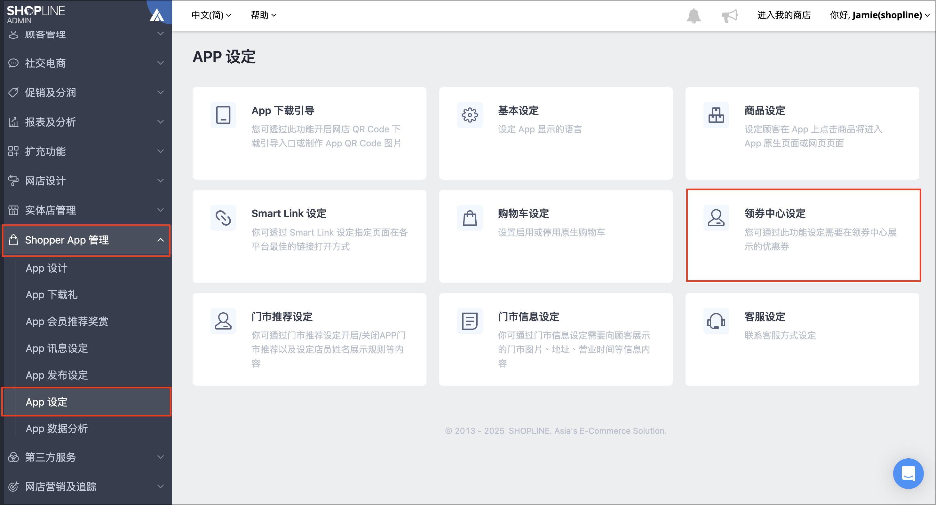
Task: Open the Jamie(shopline) account dropdown
Action: [880, 15]
